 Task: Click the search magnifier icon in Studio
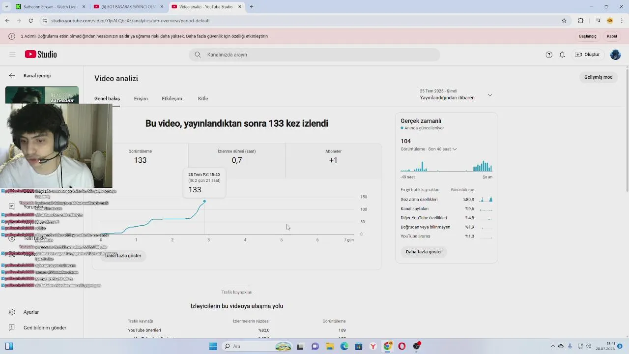pyautogui.click(x=198, y=55)
